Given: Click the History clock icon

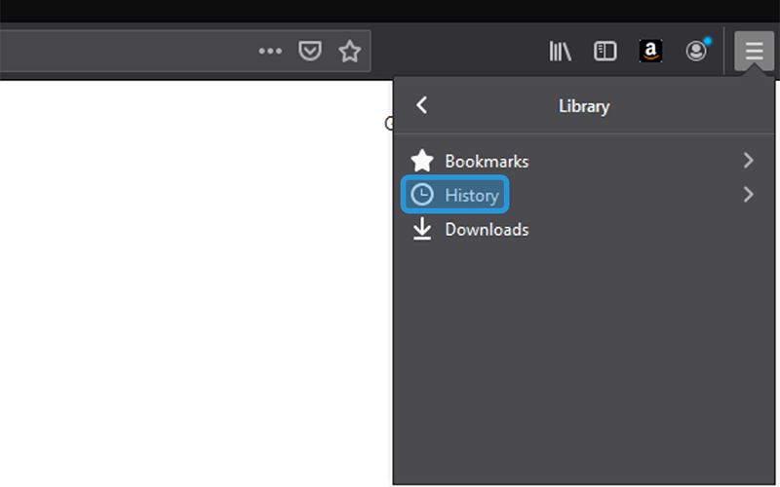Looking at the screenshot, I should (422, 194).
